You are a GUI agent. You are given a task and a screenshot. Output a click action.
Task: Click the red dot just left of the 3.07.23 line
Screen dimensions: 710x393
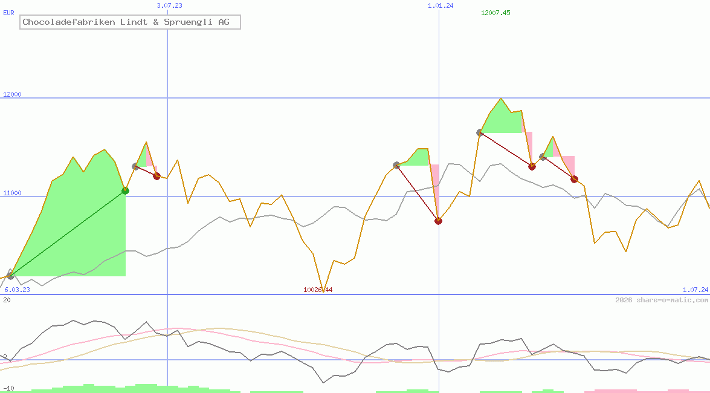pyautogui.click(x=157, y=176)
